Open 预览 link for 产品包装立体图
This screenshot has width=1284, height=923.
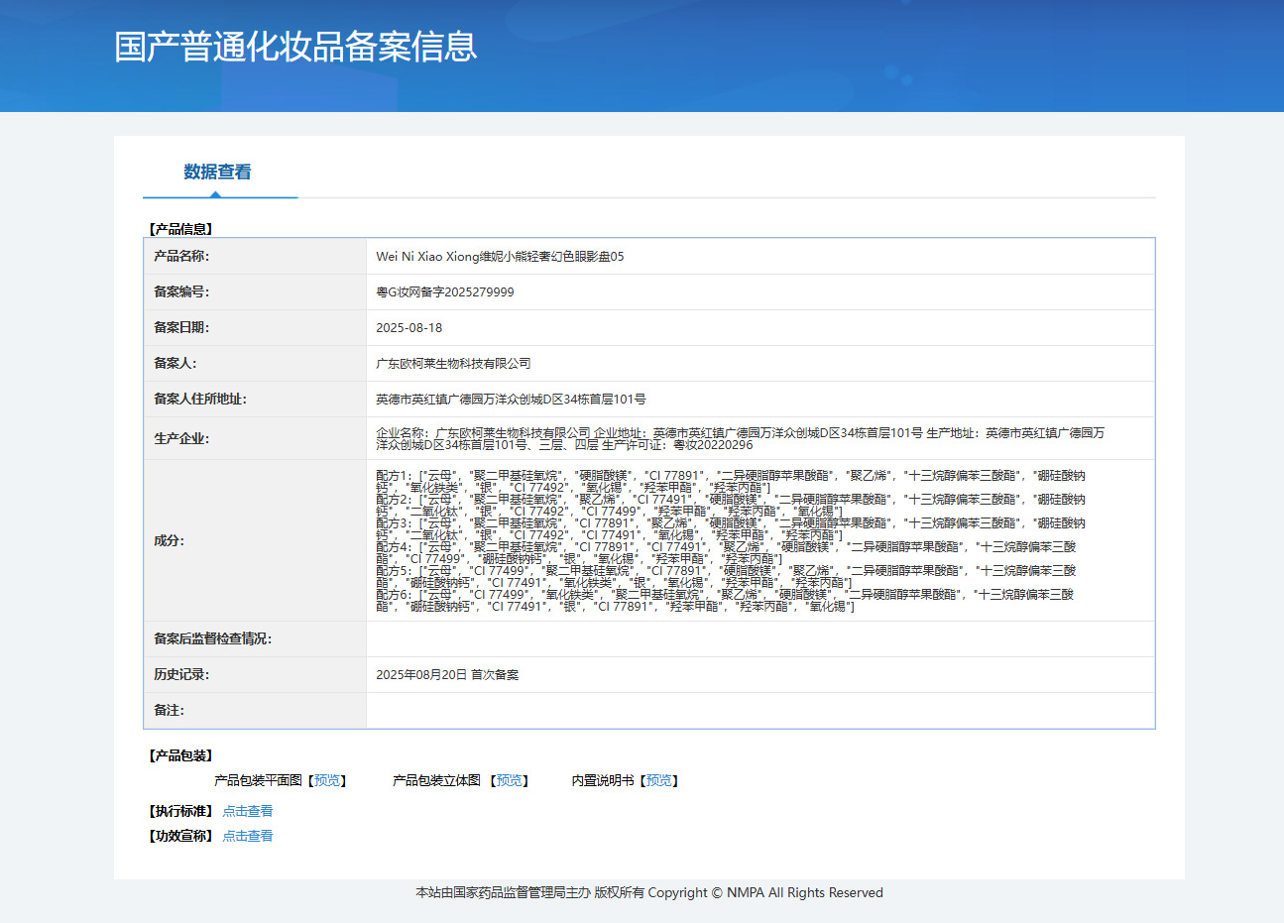tap(510, 781)
